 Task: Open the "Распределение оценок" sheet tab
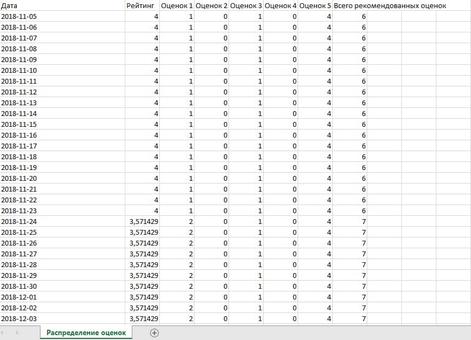86,333
